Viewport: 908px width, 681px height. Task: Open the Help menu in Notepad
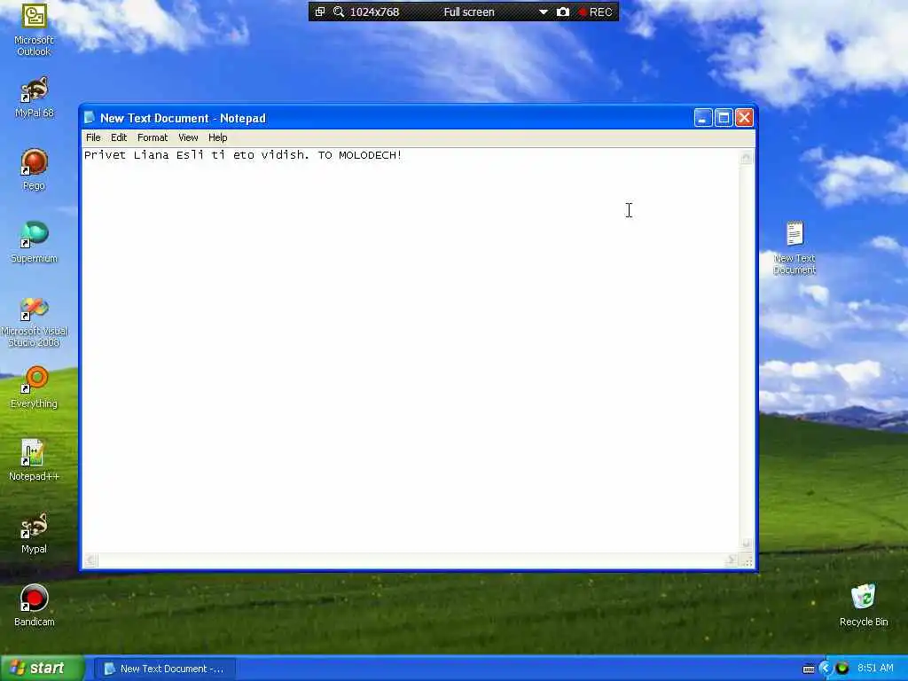[218, 137]
